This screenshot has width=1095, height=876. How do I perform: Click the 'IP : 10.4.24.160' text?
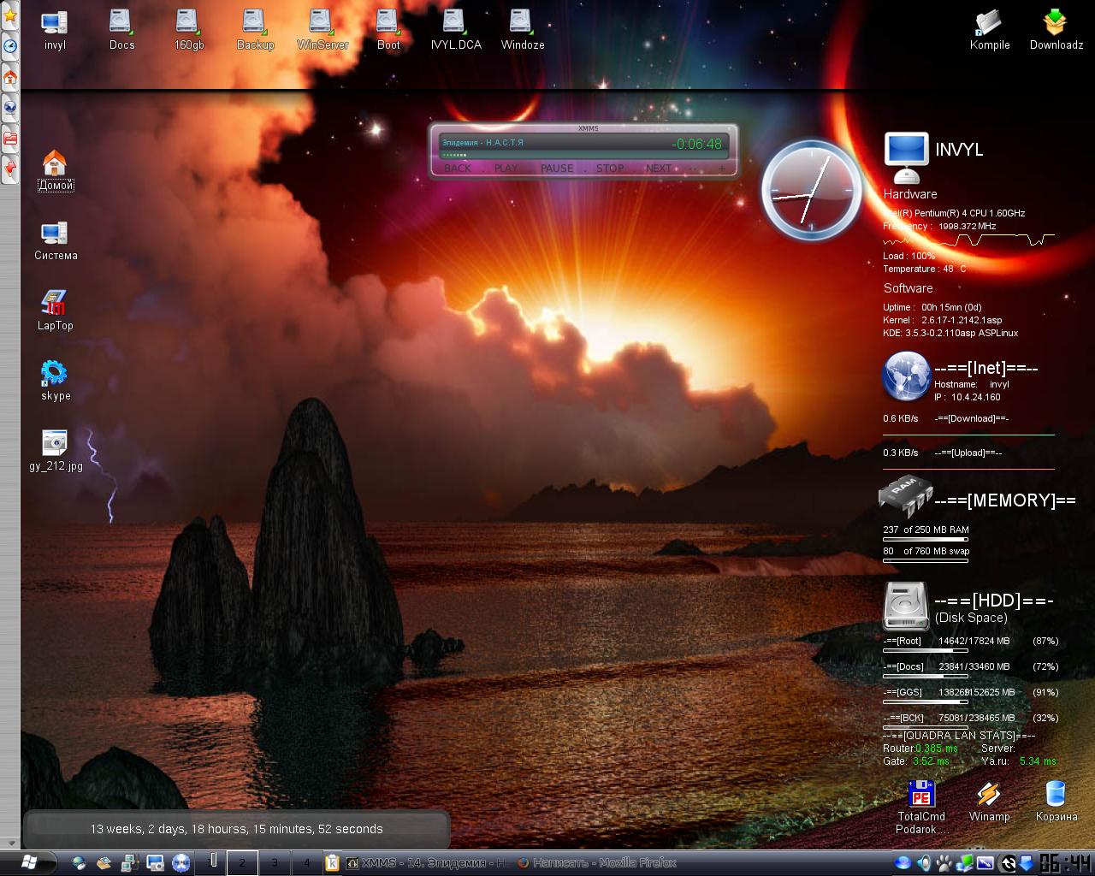967,397
